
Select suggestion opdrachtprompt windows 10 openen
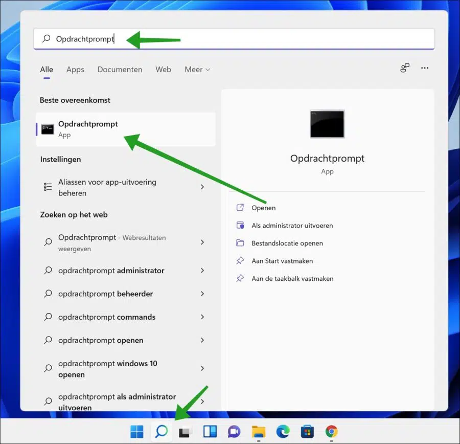pyautogui.click(x=126, y=369)
